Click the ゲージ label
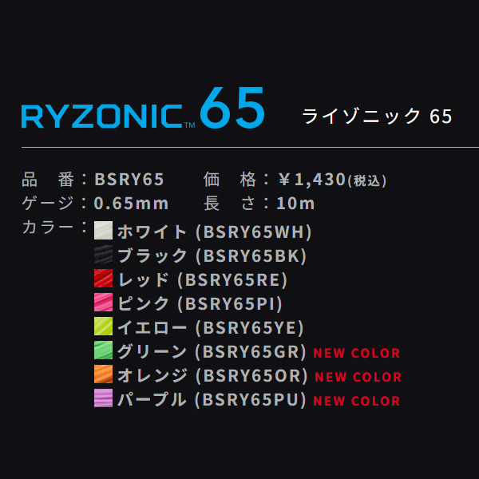The image size is (479, 479). point(48,203)
